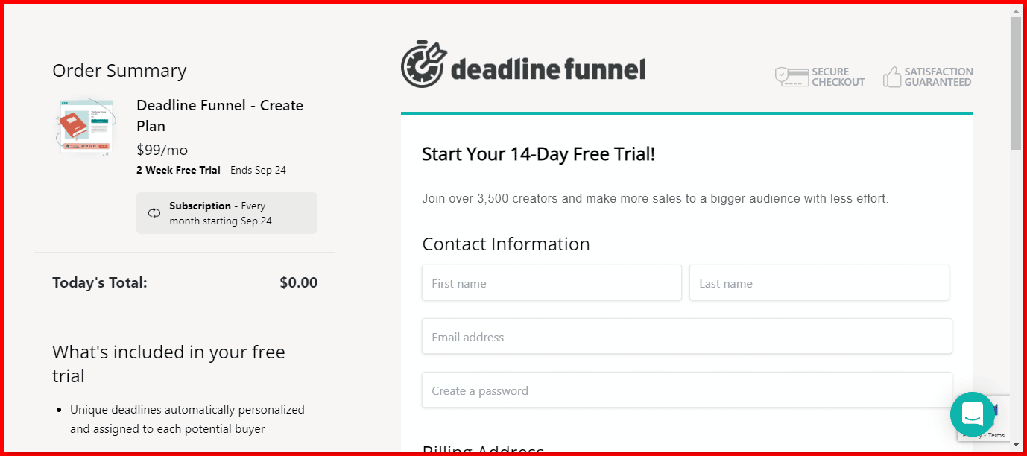
Task: Click the 'deadline funnel' wordmark text
Action: pos(548,70)
